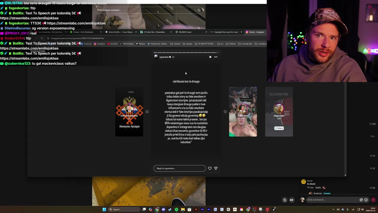
Task: Open story options three-dot menu
Action: [216, 57]
